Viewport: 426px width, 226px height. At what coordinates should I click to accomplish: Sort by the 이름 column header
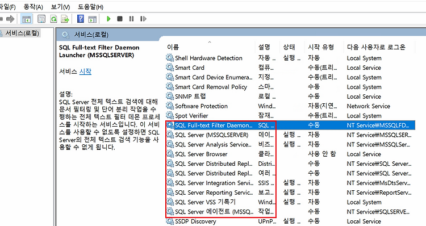click(173, 47)
